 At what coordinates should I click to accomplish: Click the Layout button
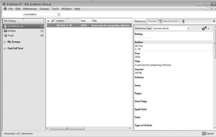(208, 133)
